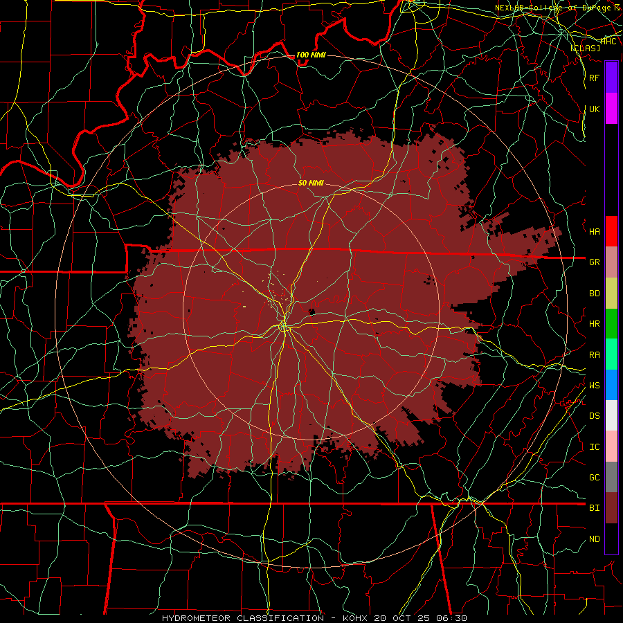Click the [CLAS] units label
Viewport: 623px width, 623px height.
pyautogui.click(x=585, y=48)
